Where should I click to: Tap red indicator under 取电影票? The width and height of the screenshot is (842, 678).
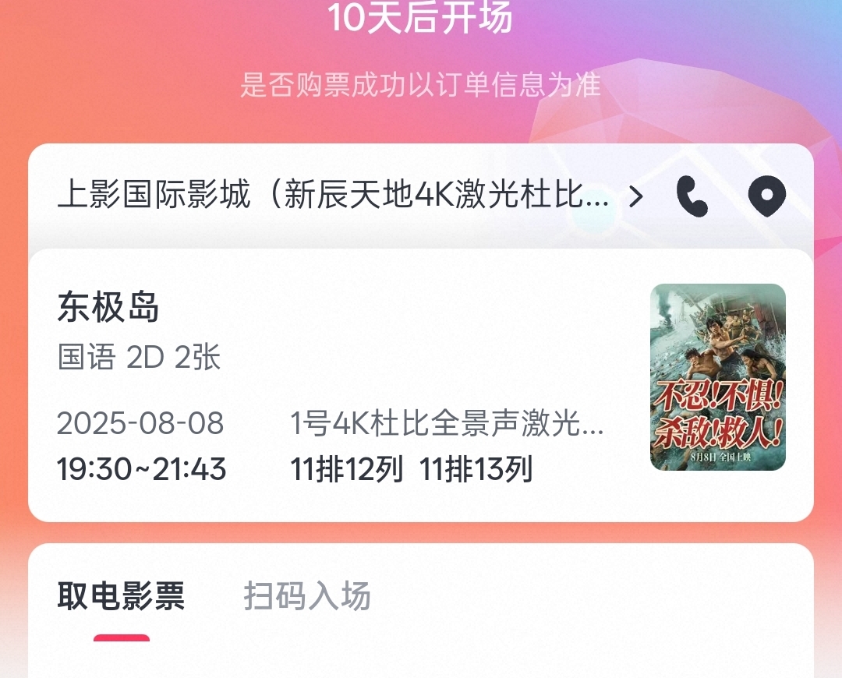pos(122,637)
